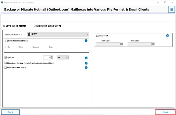Open info for backup without attachments

pyautogui.click(x=86, y=63)
